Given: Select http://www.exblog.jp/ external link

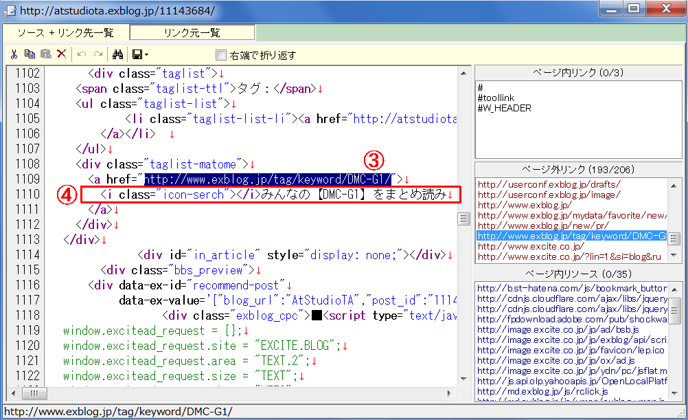Looking at the screenshot, I should coord(525,205).
